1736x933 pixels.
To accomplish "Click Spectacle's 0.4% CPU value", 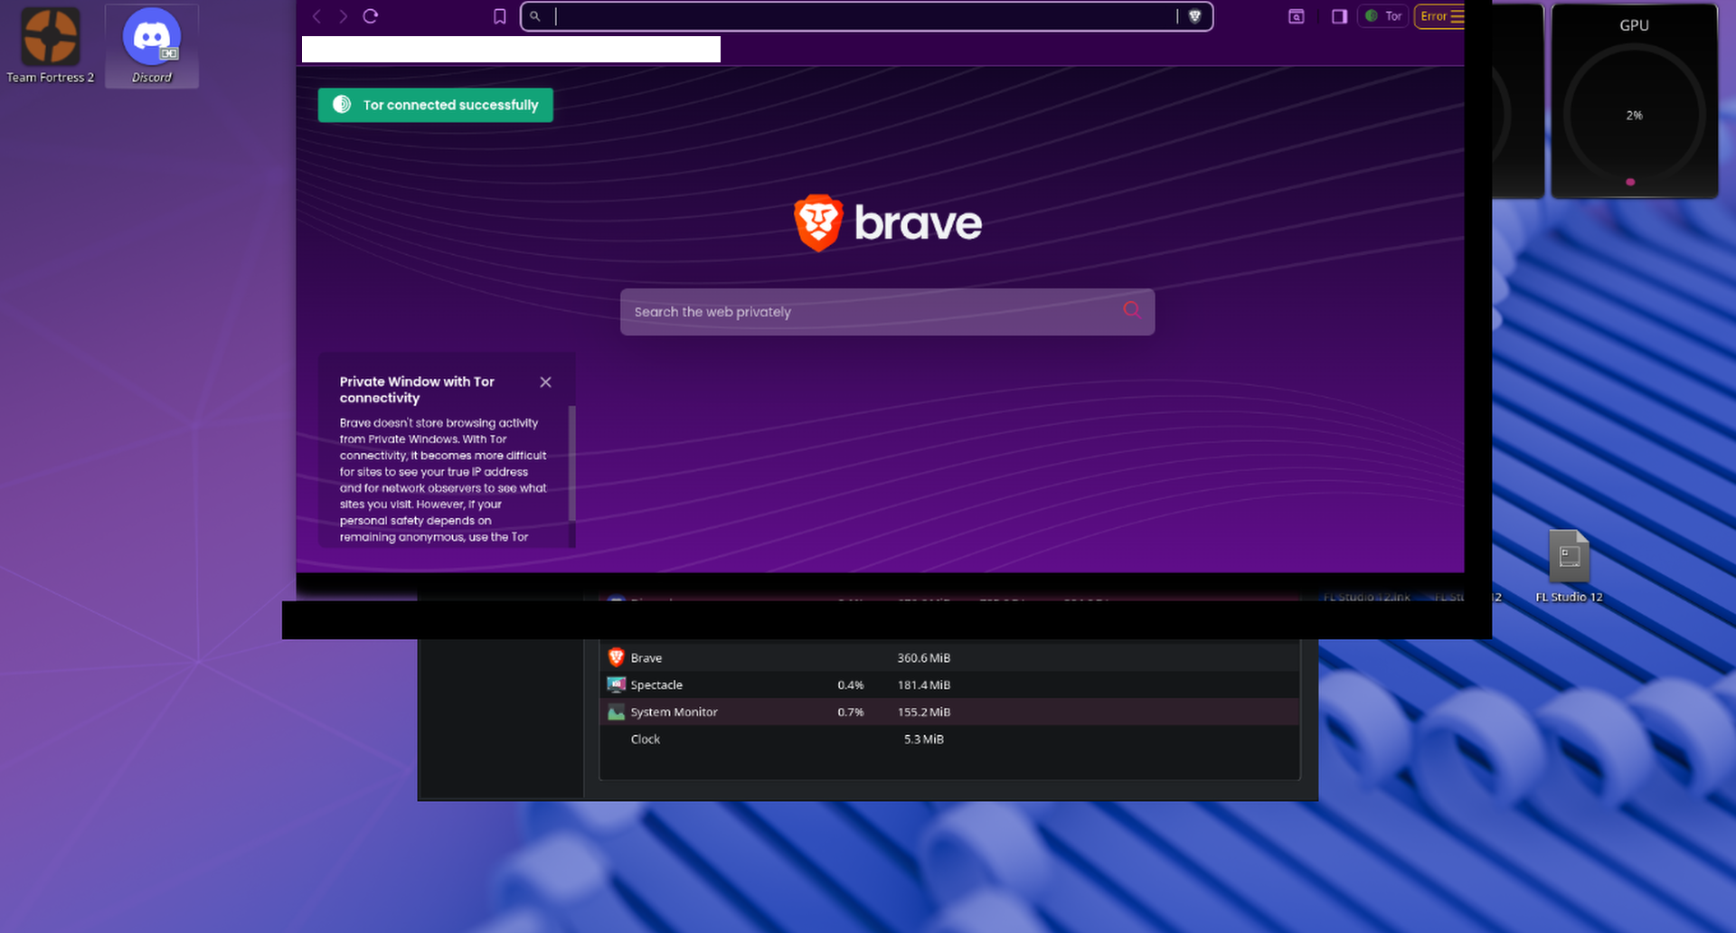I will tap(850, 685).
